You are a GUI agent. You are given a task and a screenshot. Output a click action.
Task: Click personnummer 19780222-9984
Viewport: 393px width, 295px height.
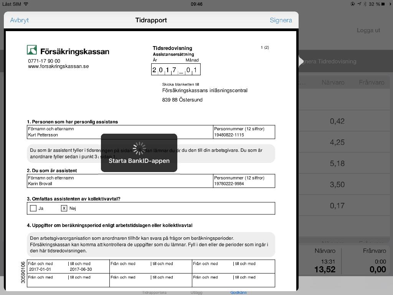coord(229,184)
